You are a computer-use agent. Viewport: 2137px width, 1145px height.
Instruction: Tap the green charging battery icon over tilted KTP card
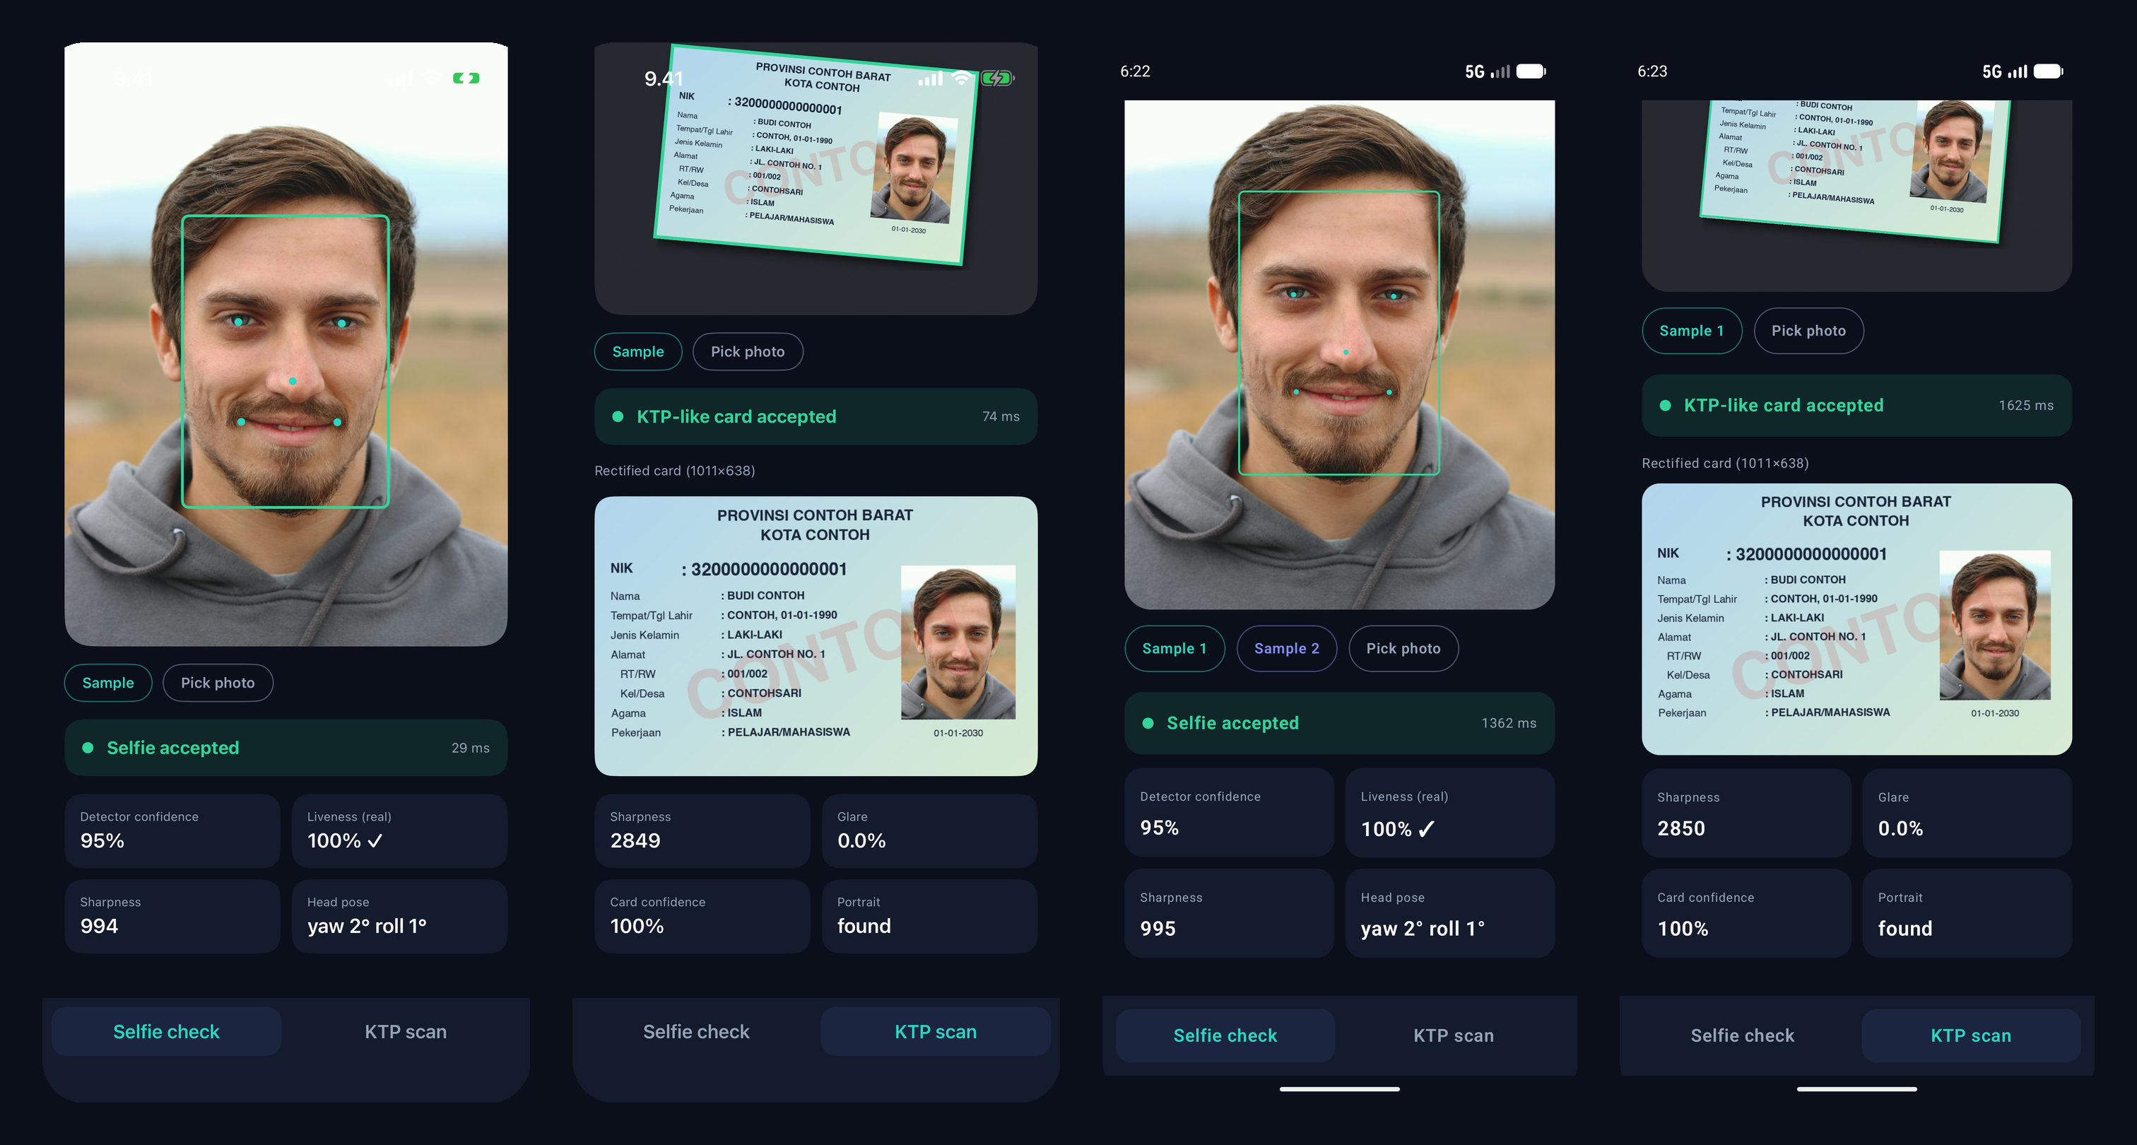[996, 78]
